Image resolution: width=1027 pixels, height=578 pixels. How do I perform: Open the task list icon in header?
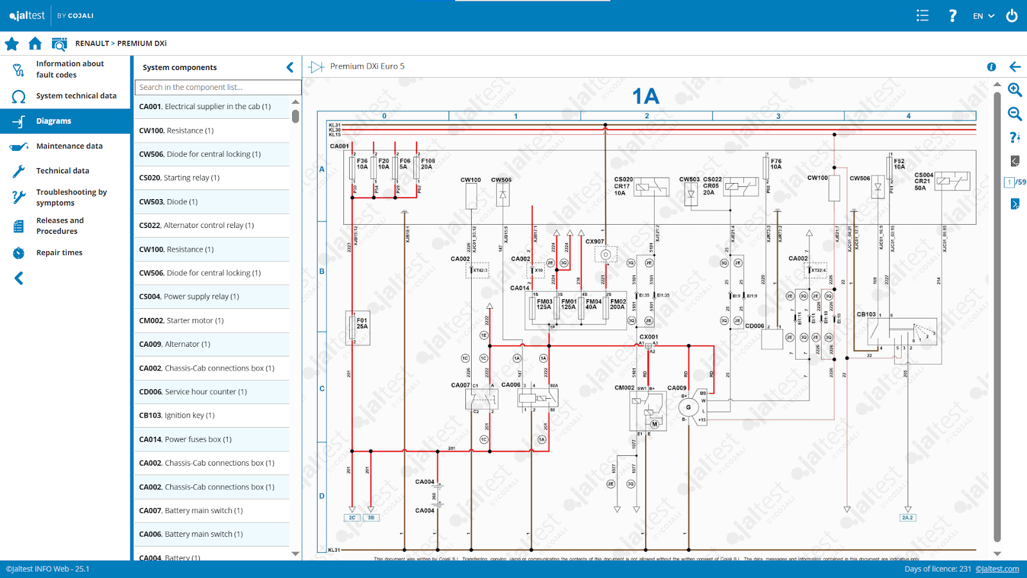click(922, 15)
